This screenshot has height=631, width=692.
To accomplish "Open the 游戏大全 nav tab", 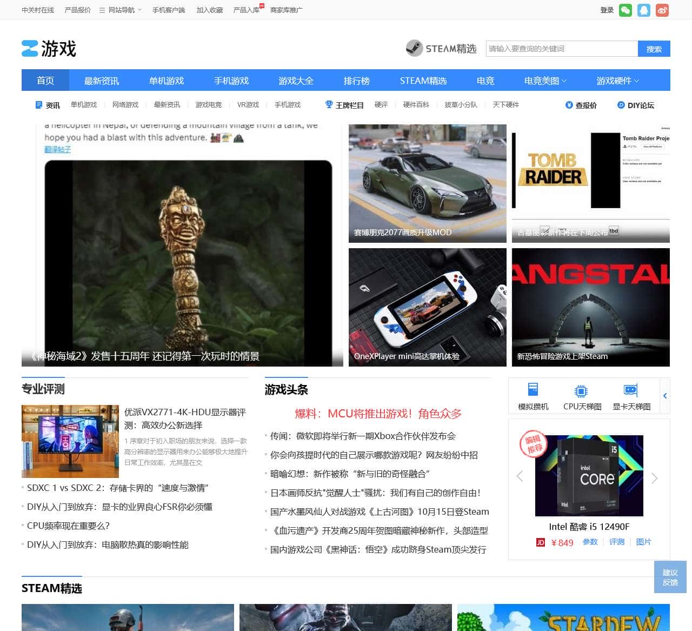I will (x=296, y=81).
